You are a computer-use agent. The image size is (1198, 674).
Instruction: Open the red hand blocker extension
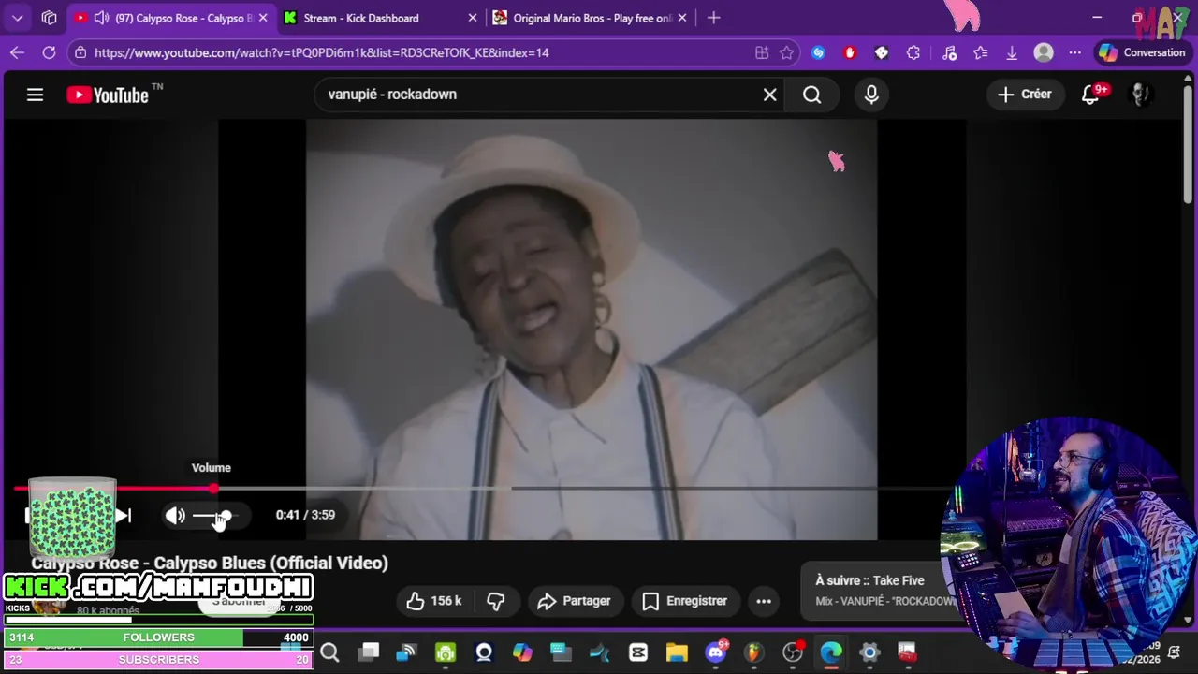[x=850, y=52]
